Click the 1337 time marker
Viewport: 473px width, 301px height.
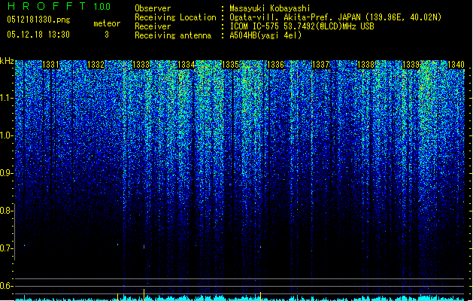320,65
